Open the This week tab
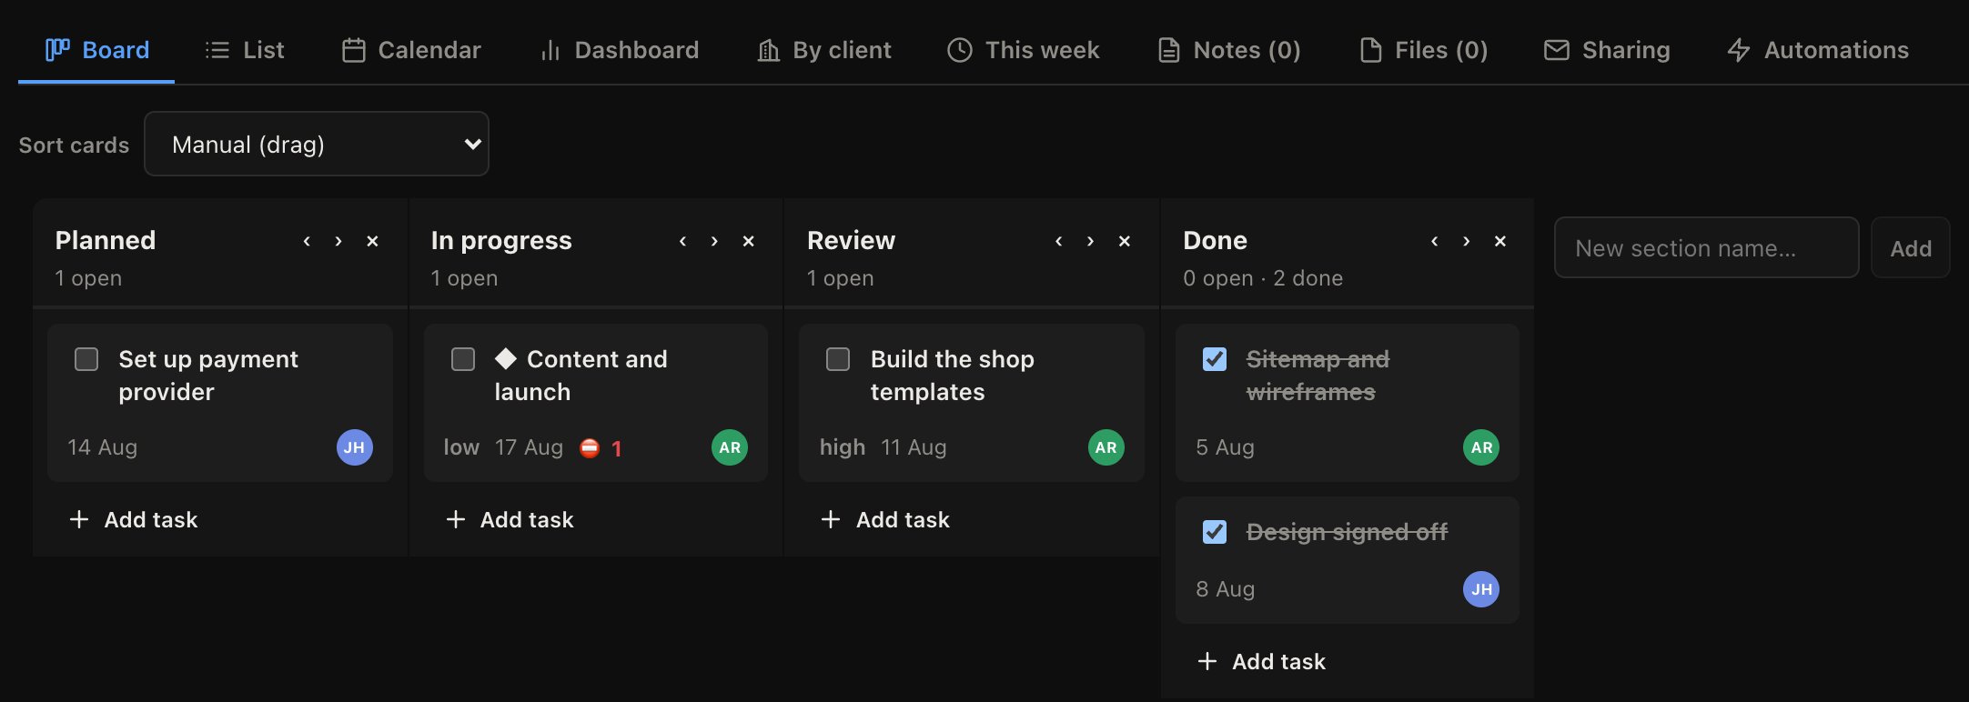This screenshot has height=702, width=1969. pos(1024,50)
